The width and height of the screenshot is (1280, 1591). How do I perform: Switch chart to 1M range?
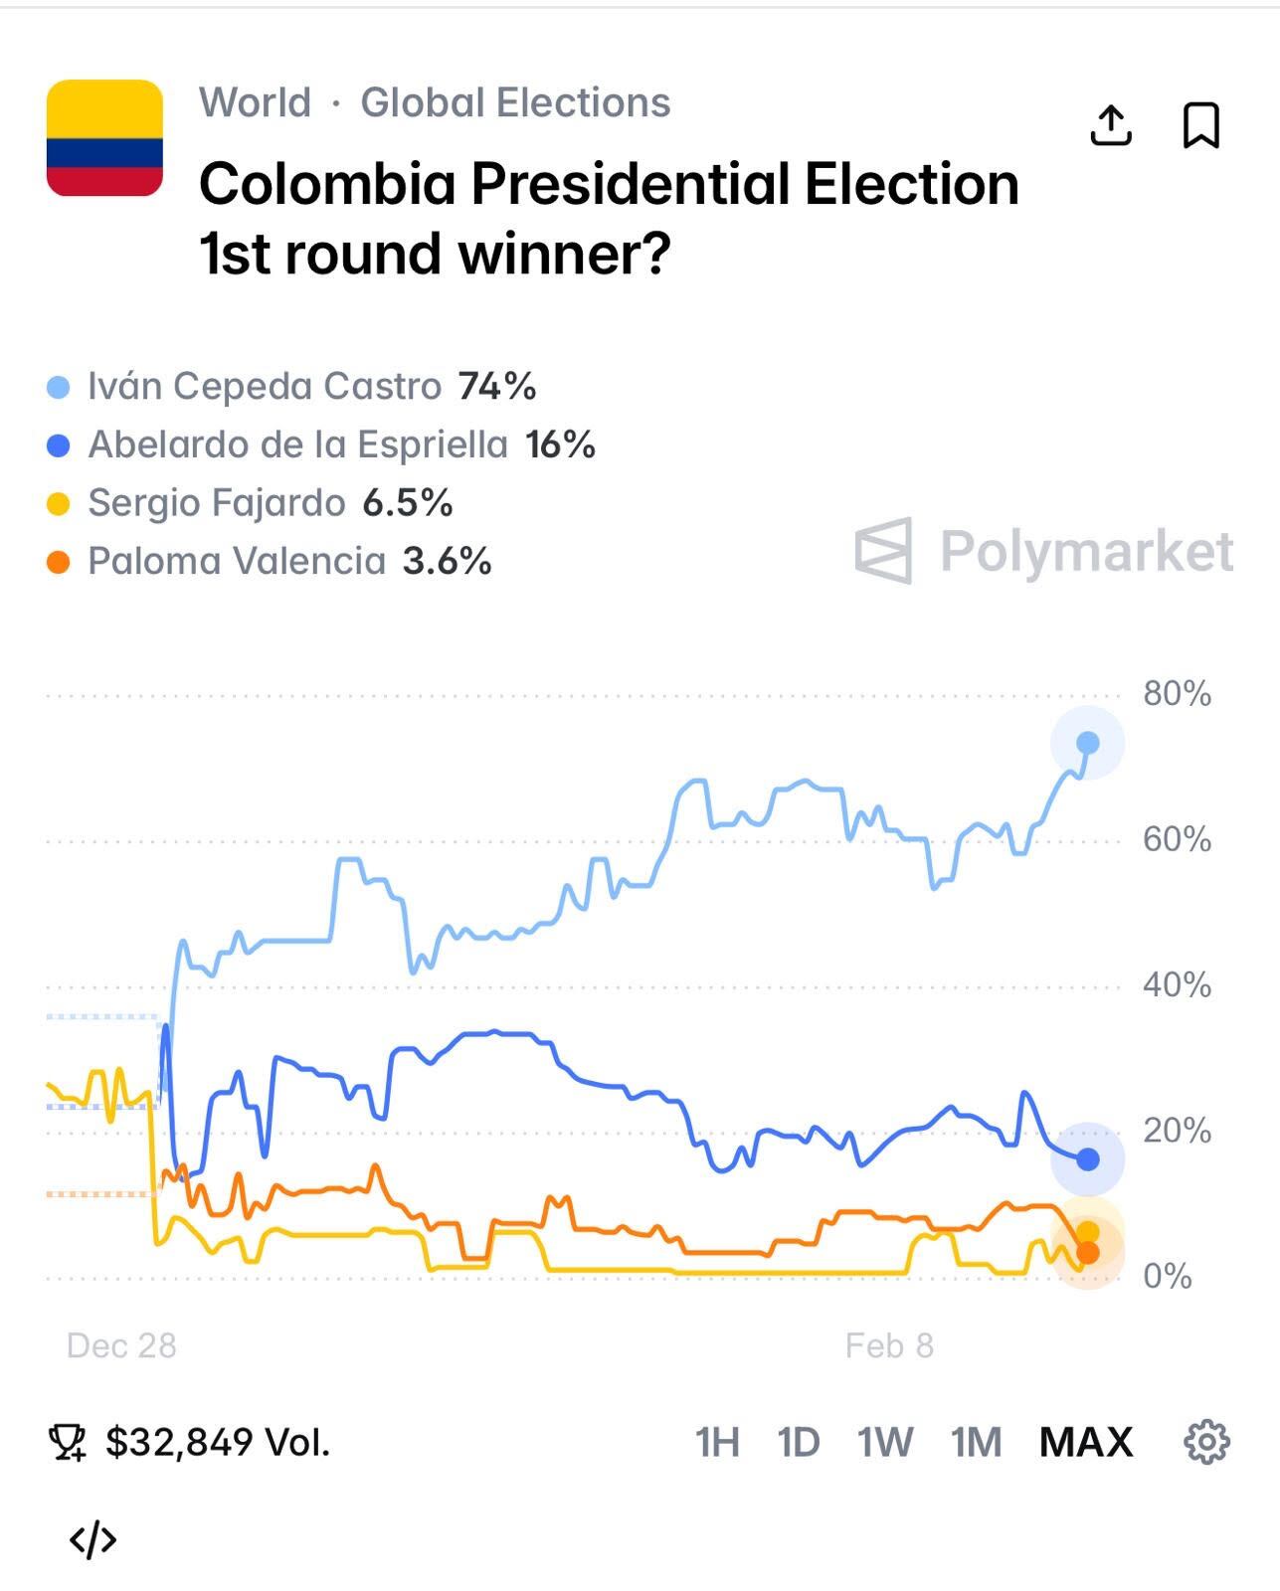[x=976, y=1442]
